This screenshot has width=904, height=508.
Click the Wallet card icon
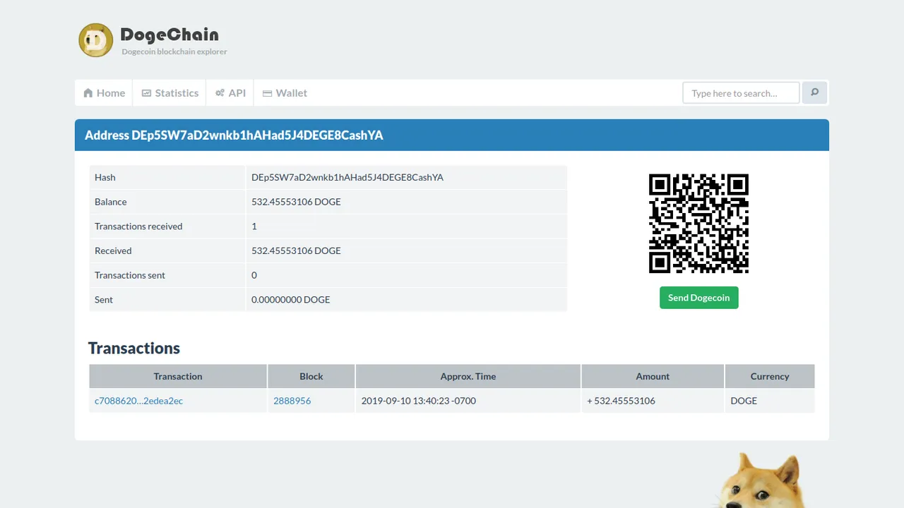pyautogui.click(x=267, y=93)
